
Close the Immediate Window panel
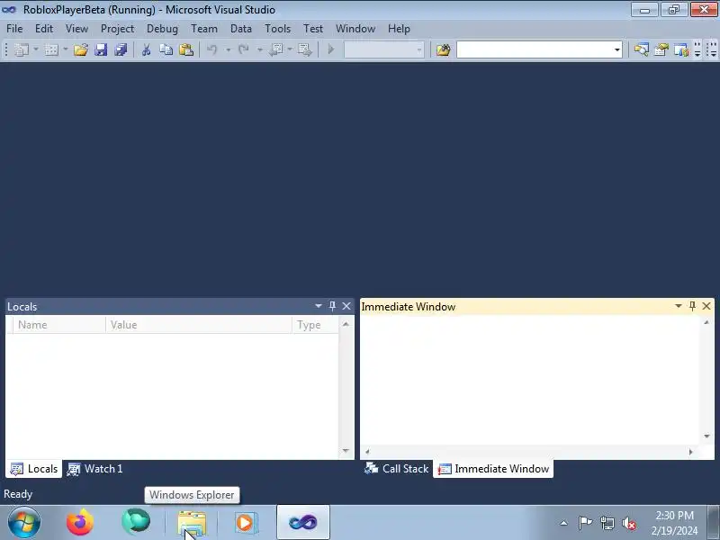706,306
